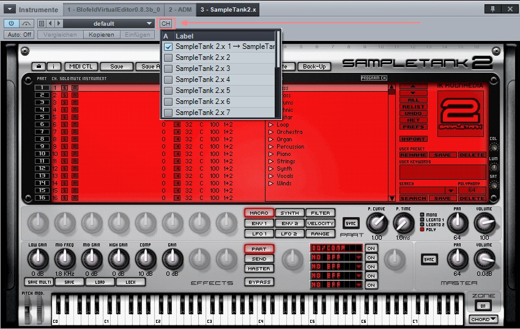Screen dimensions: 520x329
Task: Check SampleTank 2.x 3 checkbox
Action: [168, 68]
